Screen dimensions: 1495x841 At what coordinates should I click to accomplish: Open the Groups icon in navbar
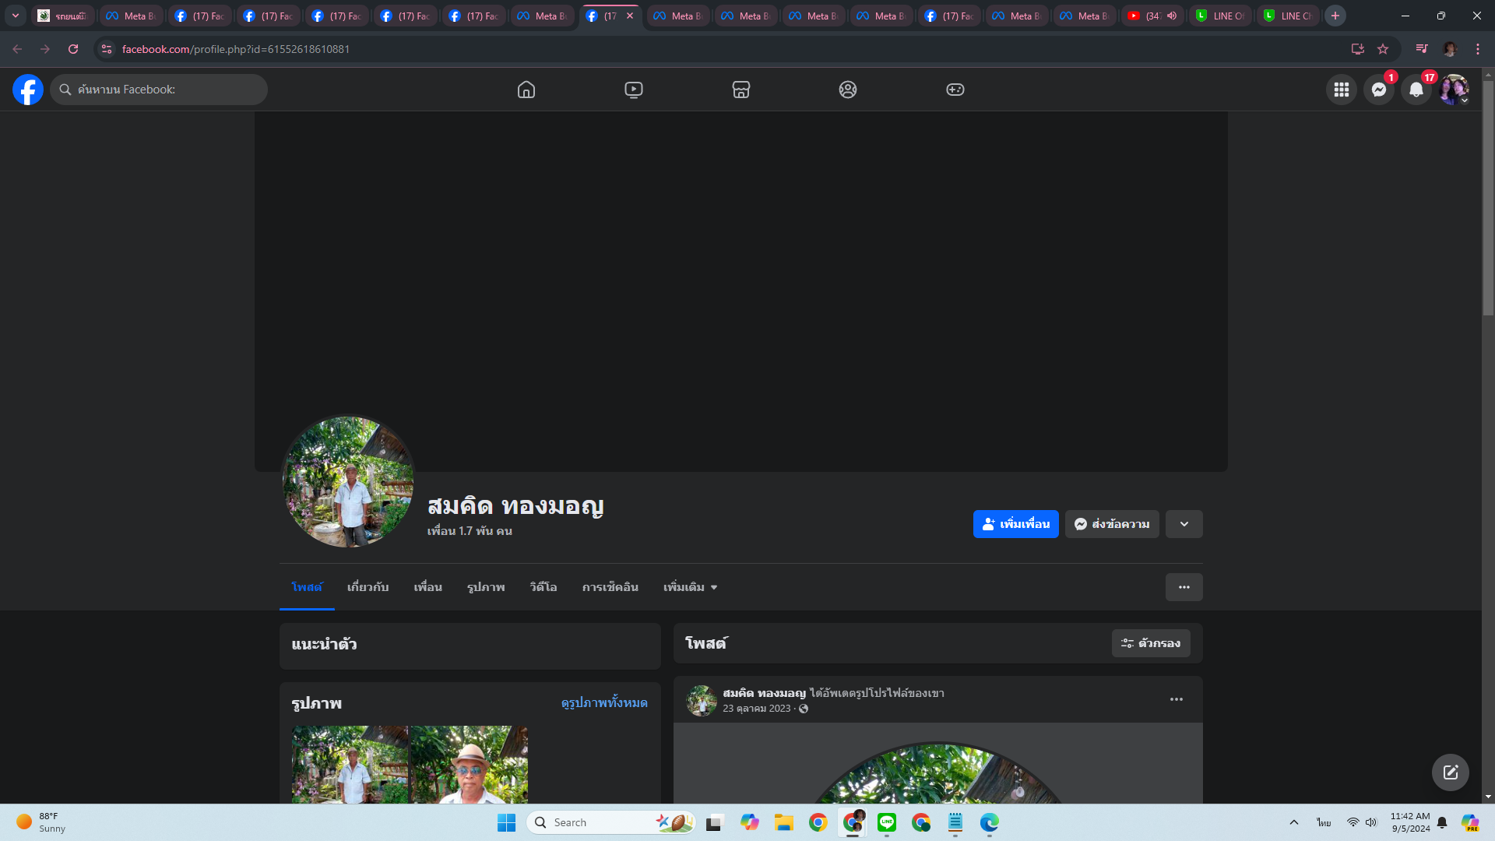848,90
